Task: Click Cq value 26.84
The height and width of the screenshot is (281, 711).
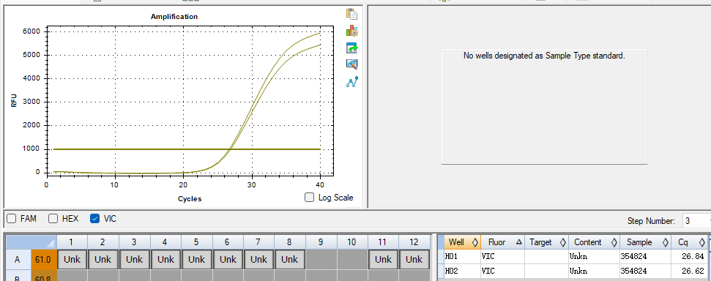Action: pos(690,258)
